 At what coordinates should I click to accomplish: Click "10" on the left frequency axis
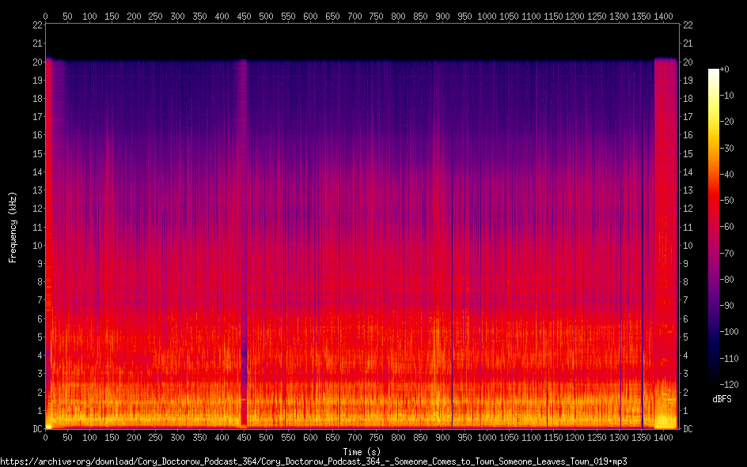(x=38, y=246)
